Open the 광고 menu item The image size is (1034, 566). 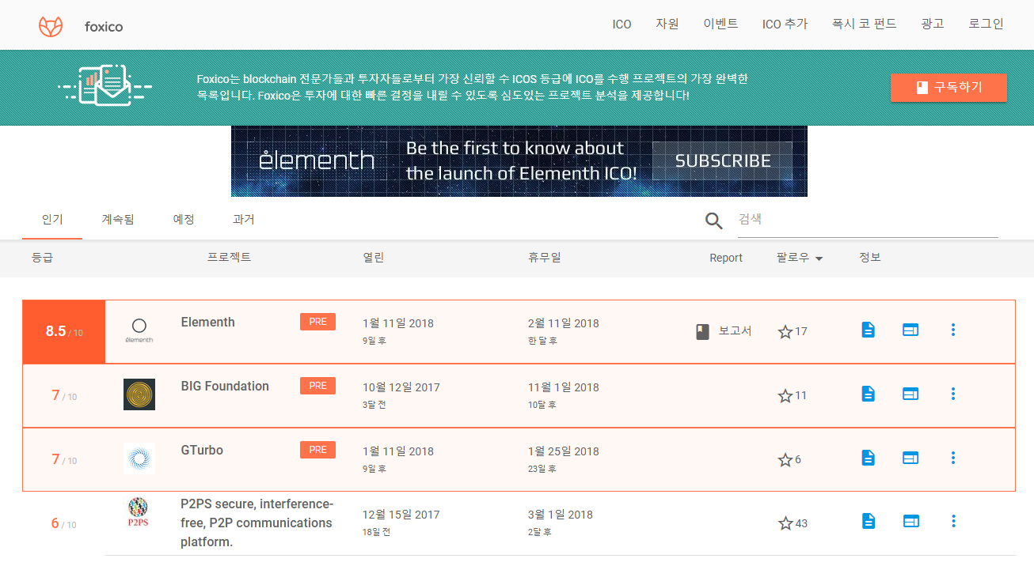933,24
